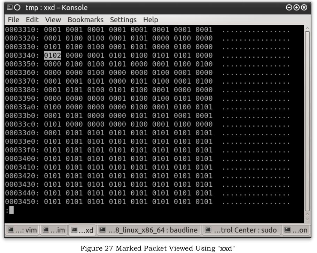Open the '...trol Center : sudo' tab
Image resolution: width=317 pixels, height=253 pixels.
coord(241,230)
